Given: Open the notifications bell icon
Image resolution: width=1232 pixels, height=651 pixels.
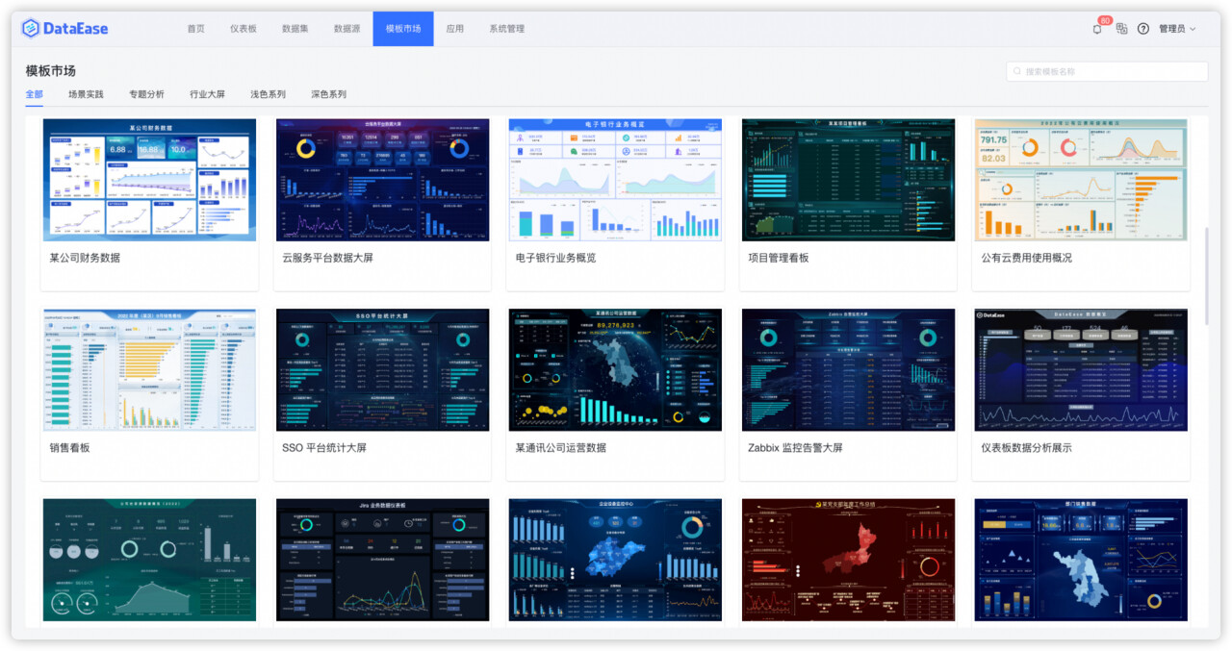Looking at the screenshot, I should click(1097, 29).
